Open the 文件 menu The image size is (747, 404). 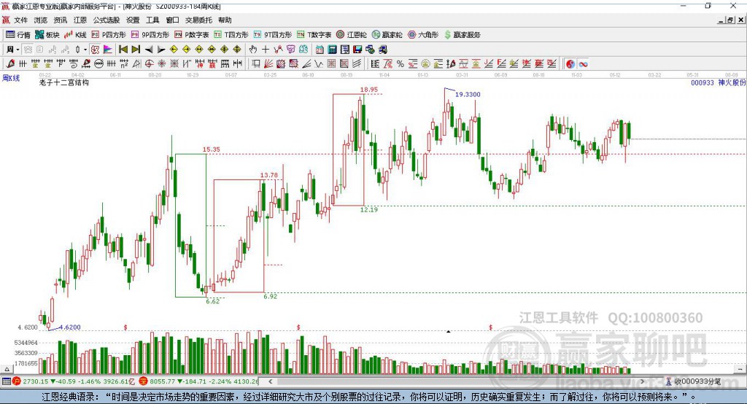click(20, 20)
